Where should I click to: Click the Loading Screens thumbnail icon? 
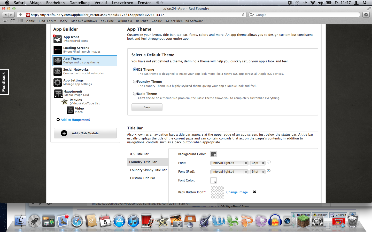tap(57, 50)
